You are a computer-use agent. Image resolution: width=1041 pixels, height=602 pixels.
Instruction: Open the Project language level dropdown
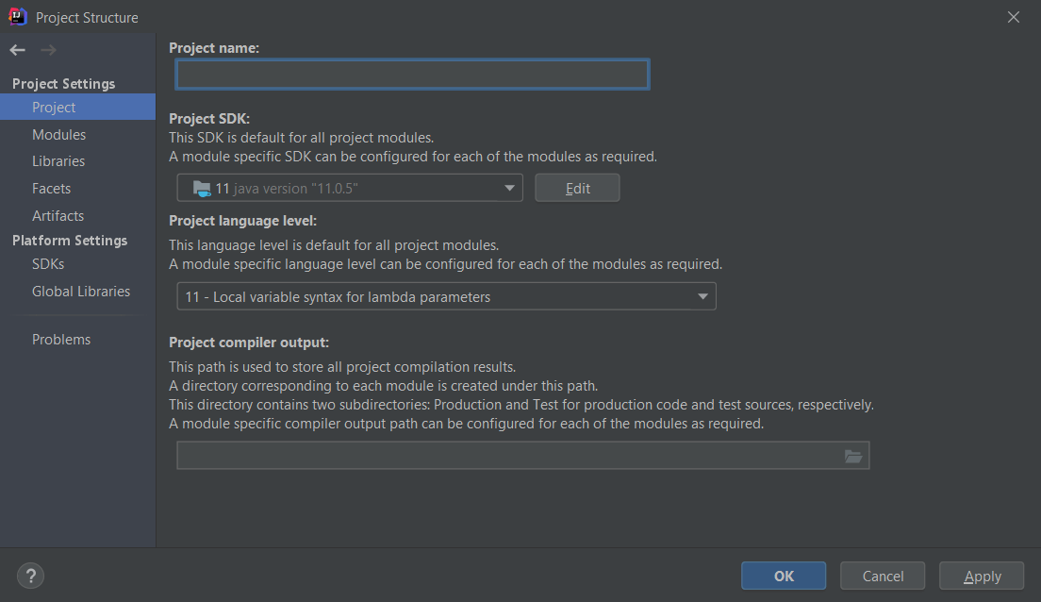point(446,296)
